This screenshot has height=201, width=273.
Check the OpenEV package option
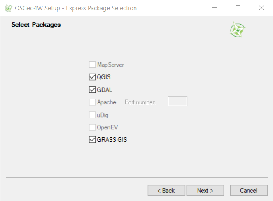(x=92, y=127)
